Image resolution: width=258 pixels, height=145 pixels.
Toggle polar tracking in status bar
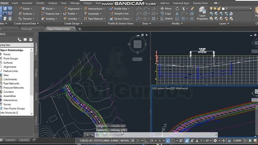pyautogui.click(x=152, y=141)
